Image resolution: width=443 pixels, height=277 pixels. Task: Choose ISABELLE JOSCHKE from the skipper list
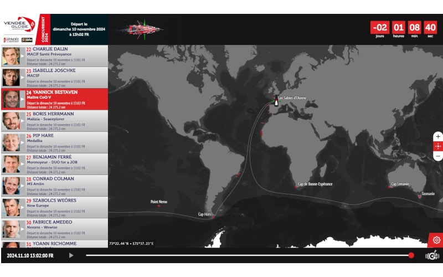tap(54, 70)
